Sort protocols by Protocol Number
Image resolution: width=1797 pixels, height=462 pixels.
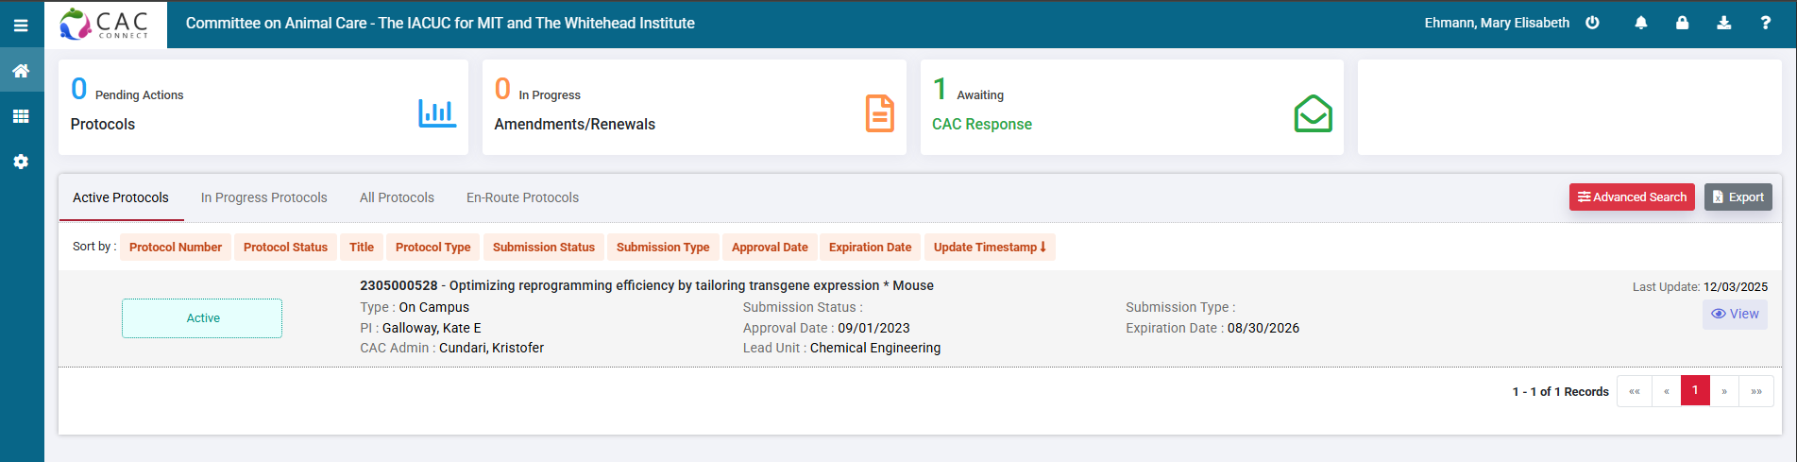[x=176, y=248]
